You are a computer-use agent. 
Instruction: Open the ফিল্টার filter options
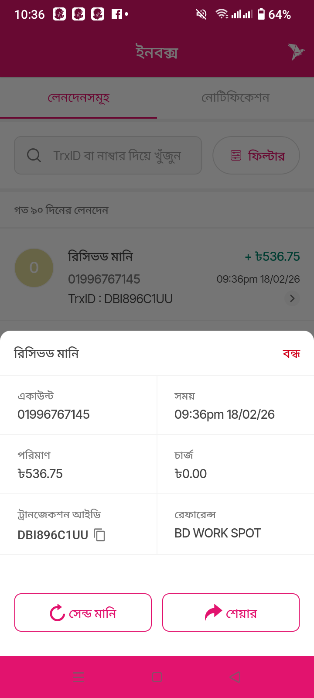click(x=266, y=155)
